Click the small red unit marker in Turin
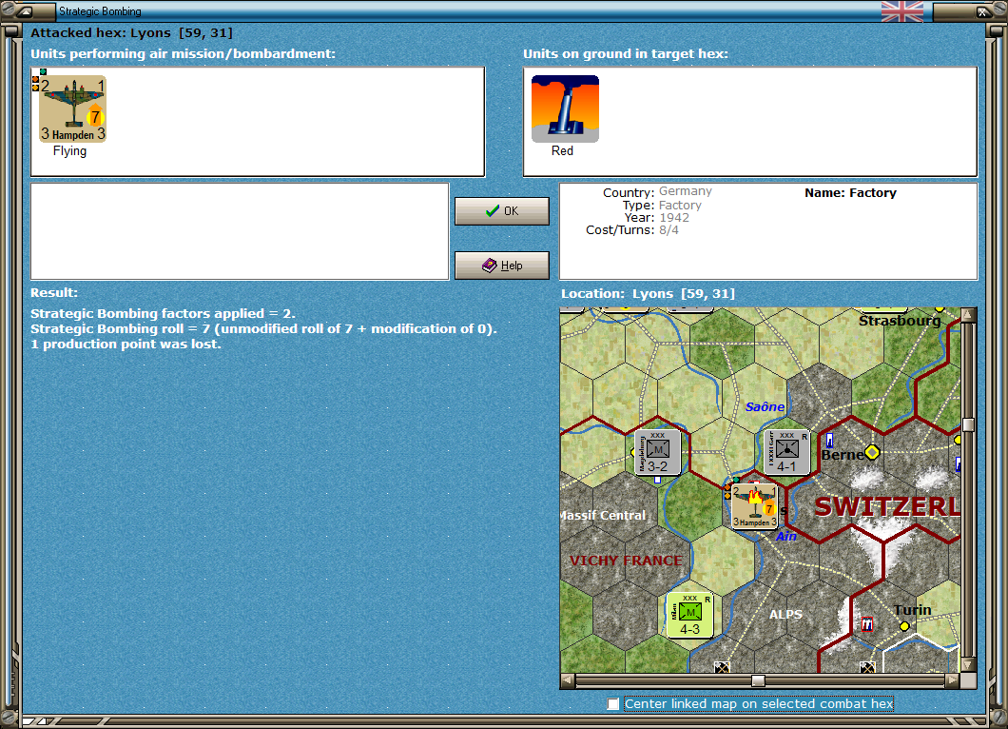 pos(867,624)
